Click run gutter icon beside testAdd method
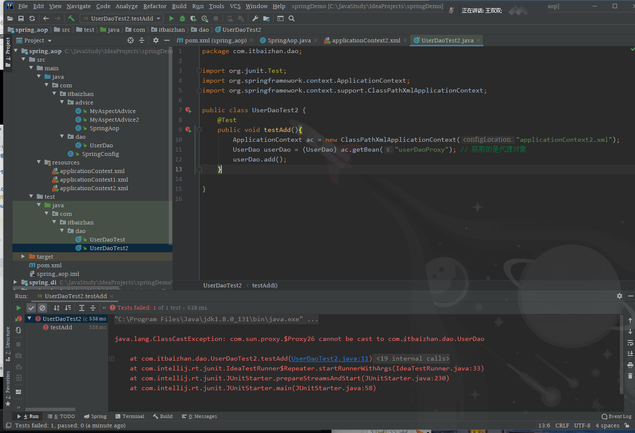Viewport: 635px width, 433px height. (188, 130)
